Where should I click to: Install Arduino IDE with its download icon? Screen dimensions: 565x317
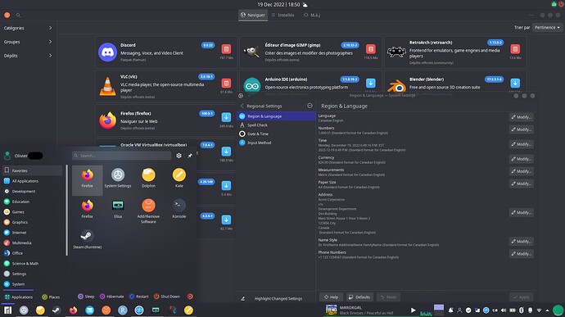click(x=370, y=83)
